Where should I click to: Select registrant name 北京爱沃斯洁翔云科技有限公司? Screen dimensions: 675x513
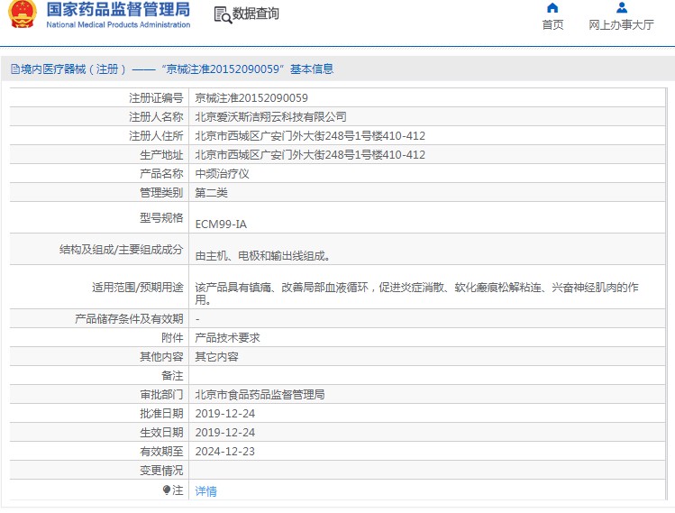coord(270,117)
